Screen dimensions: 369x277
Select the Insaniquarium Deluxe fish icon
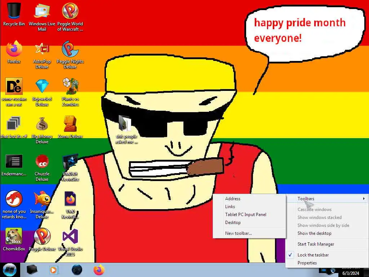[x=42, y=205]
